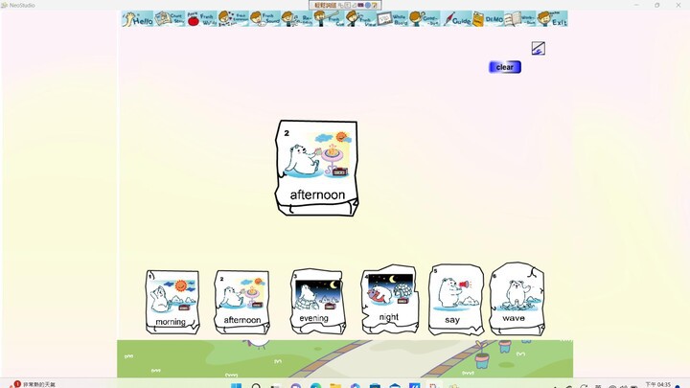Open the weather widget in taskbar
The width and height of the screenshot is (690, 388).
[34, 384]
